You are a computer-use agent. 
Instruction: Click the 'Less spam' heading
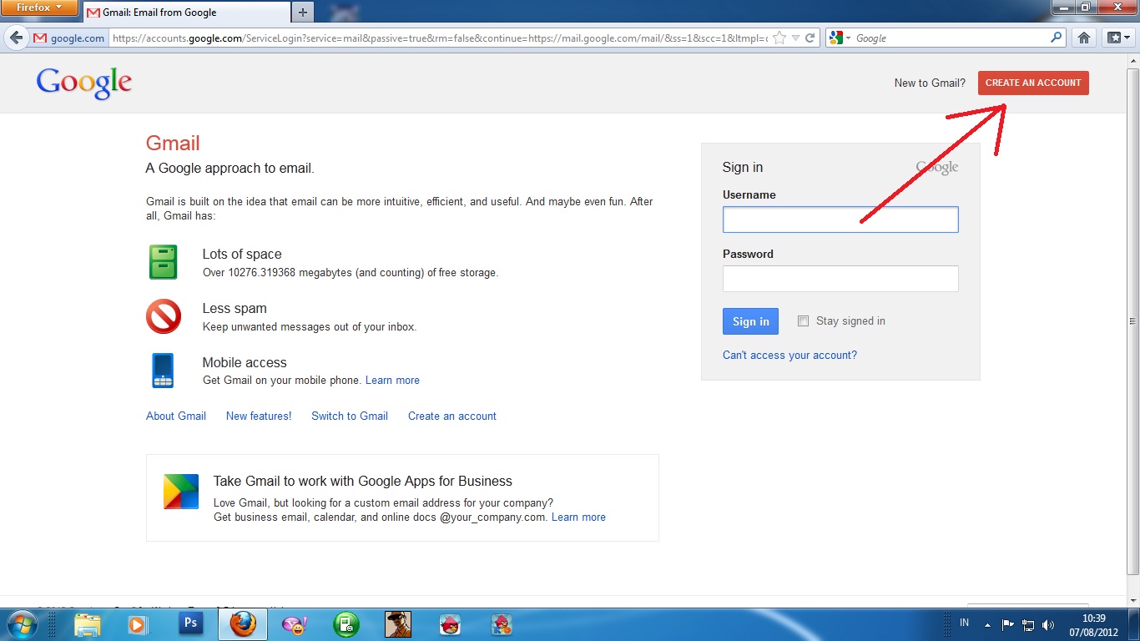point(235,309)
